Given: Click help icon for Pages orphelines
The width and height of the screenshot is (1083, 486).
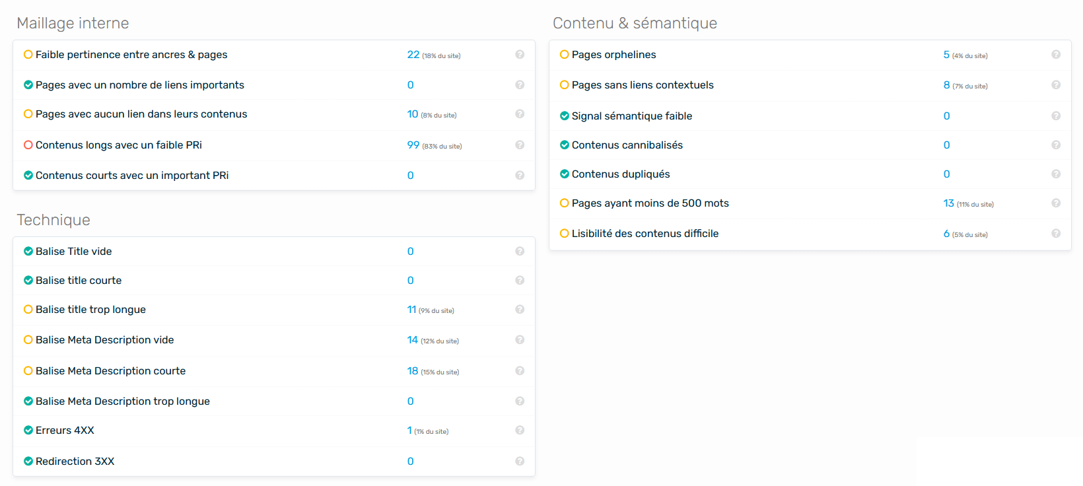Looking at the screenshot, I should coord(1056,55).
